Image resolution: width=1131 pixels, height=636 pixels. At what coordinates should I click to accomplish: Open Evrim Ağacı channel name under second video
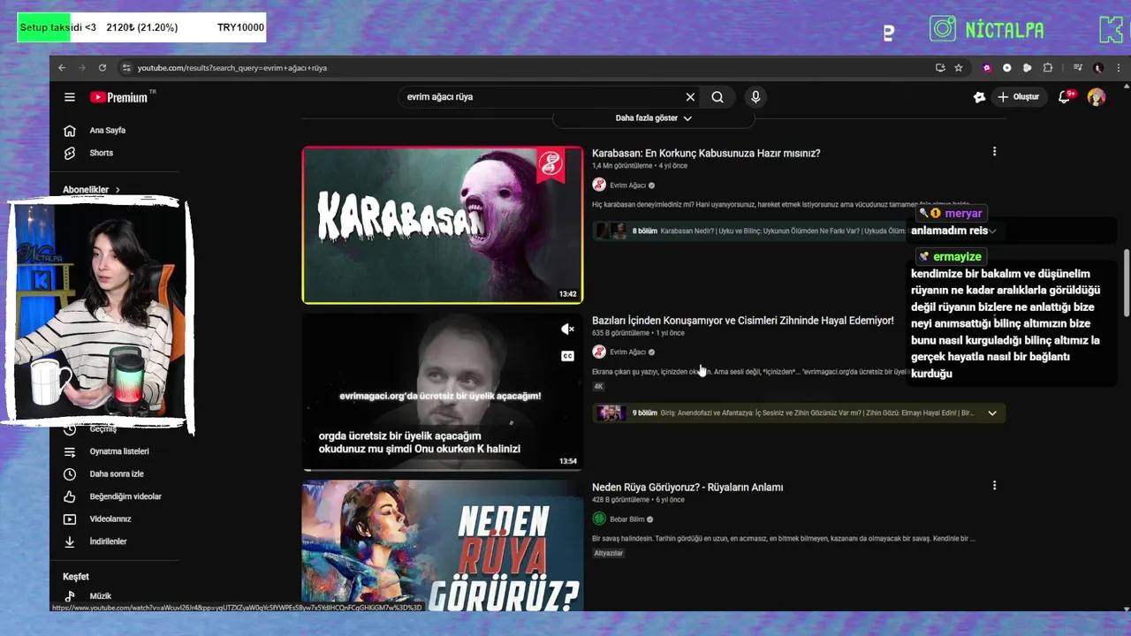click(627, 352)
